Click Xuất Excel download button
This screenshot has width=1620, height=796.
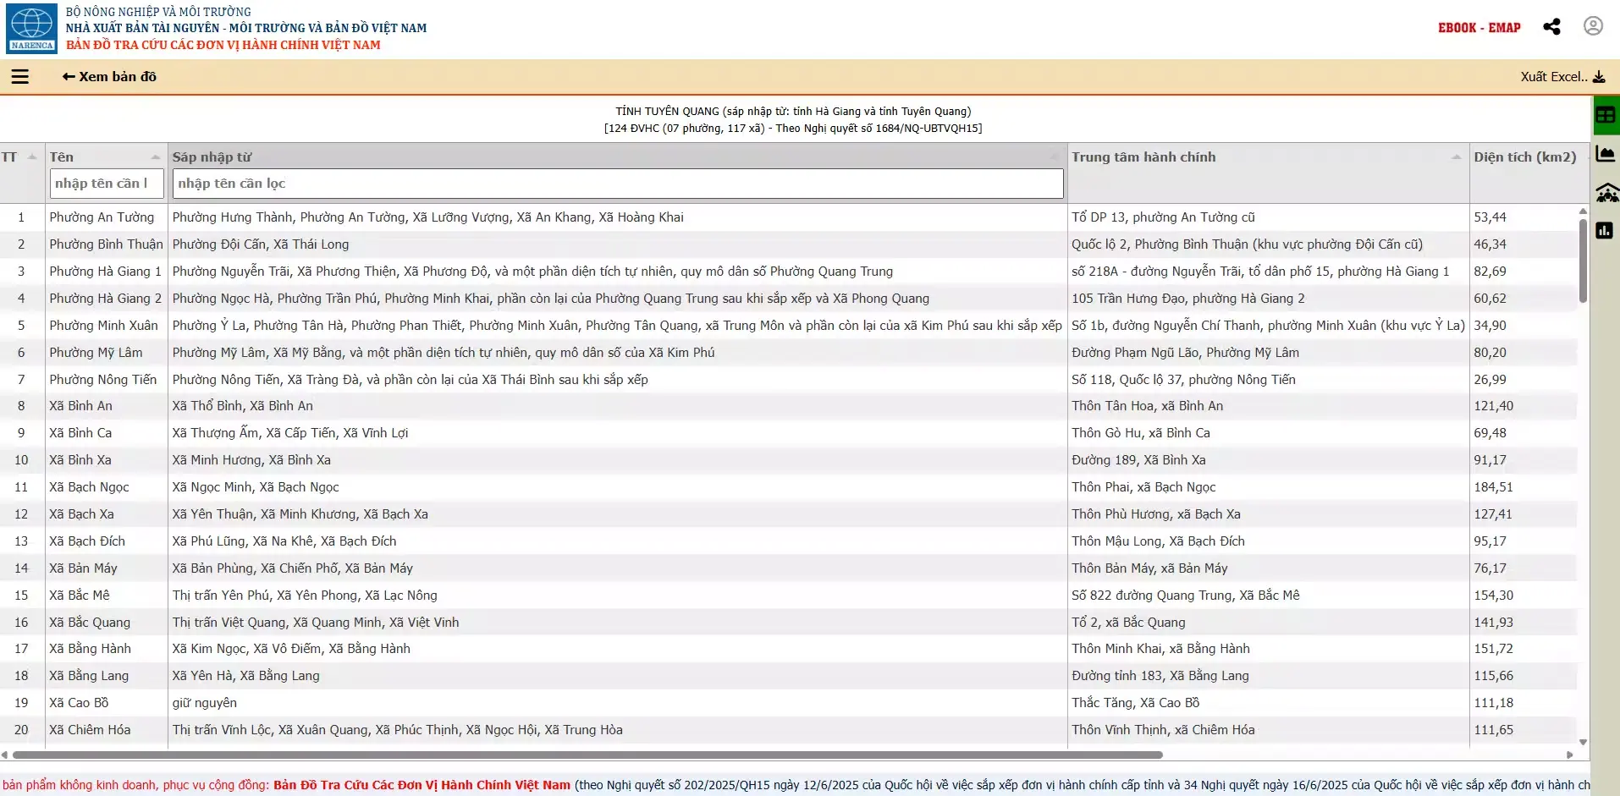tap(1562, 77)
